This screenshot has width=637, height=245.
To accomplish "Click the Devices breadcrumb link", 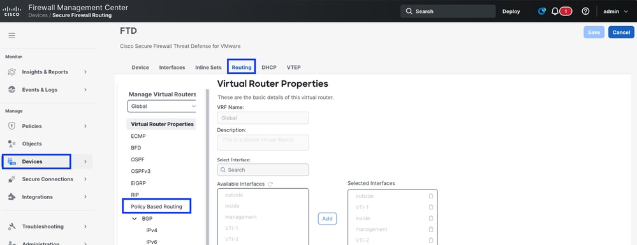I will (x=37, y=15).
